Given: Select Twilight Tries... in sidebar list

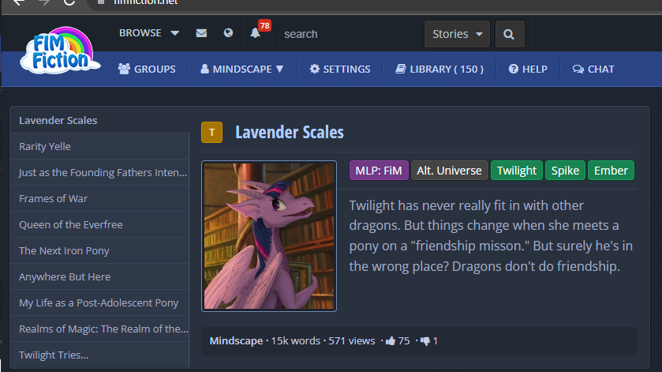Looking at the screenshot, I should (100, 355).
